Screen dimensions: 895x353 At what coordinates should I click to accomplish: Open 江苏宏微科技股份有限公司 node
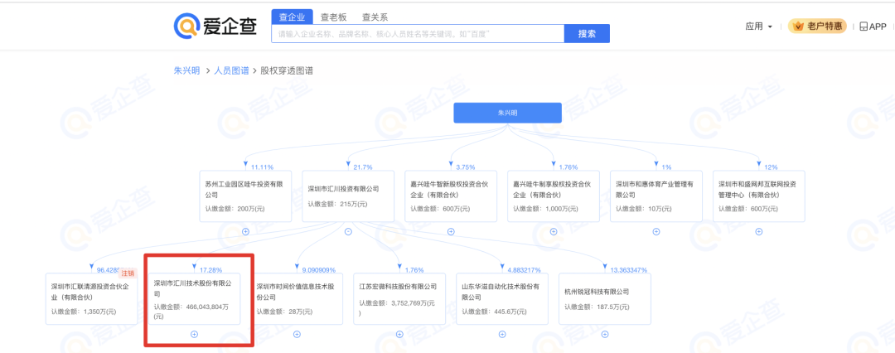pos(399,299)
